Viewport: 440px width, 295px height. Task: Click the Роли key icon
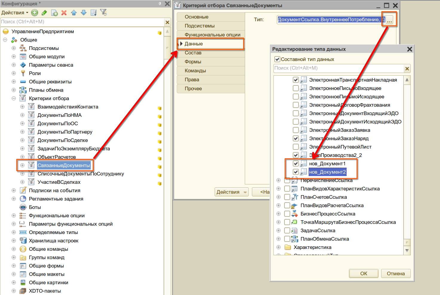click(23, 73)
